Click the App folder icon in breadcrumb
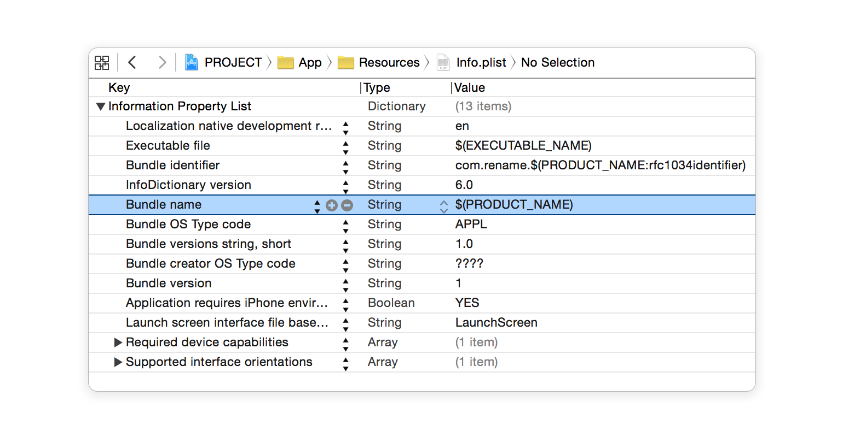Screen dimensions: 843x437 [x=286, y=63]
